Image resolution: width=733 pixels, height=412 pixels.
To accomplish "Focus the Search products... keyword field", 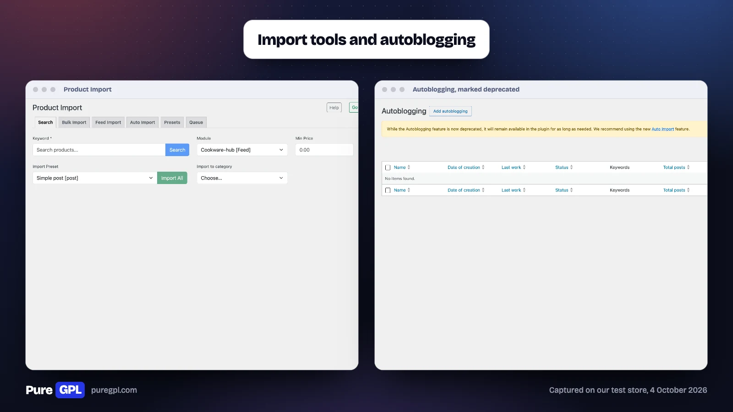I will [x=99, y=150].
